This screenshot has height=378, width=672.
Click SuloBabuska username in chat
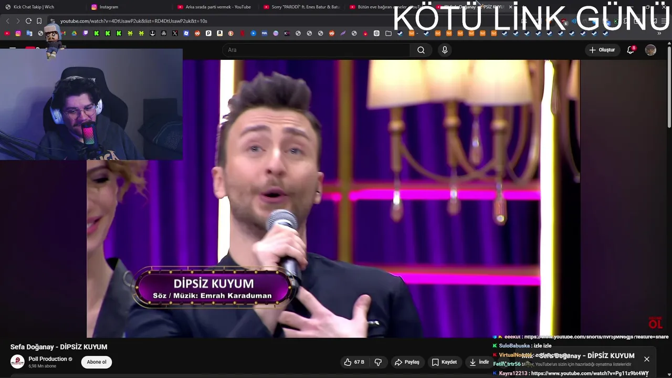[514, 346]
